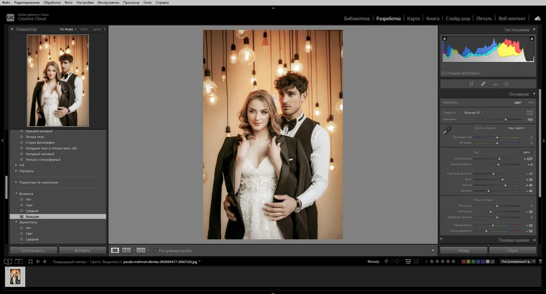Open the profile browser grid icon

click(530, 112)
